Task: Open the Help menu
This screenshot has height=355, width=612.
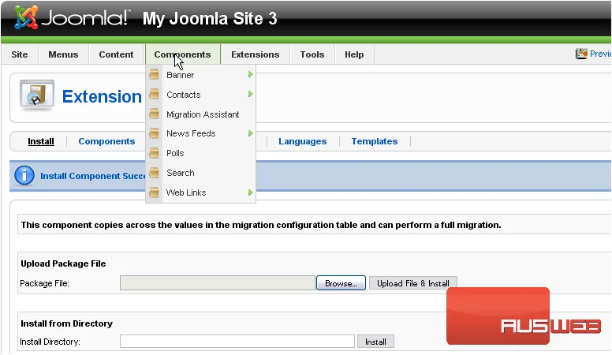Action: point(354,54)
